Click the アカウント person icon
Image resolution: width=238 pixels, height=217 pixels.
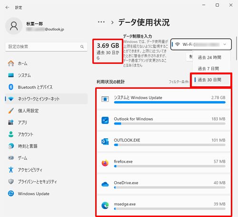click(11, 134)
